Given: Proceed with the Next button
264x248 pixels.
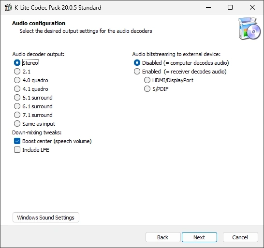Looking at the screenshot, I should (199, 237).
